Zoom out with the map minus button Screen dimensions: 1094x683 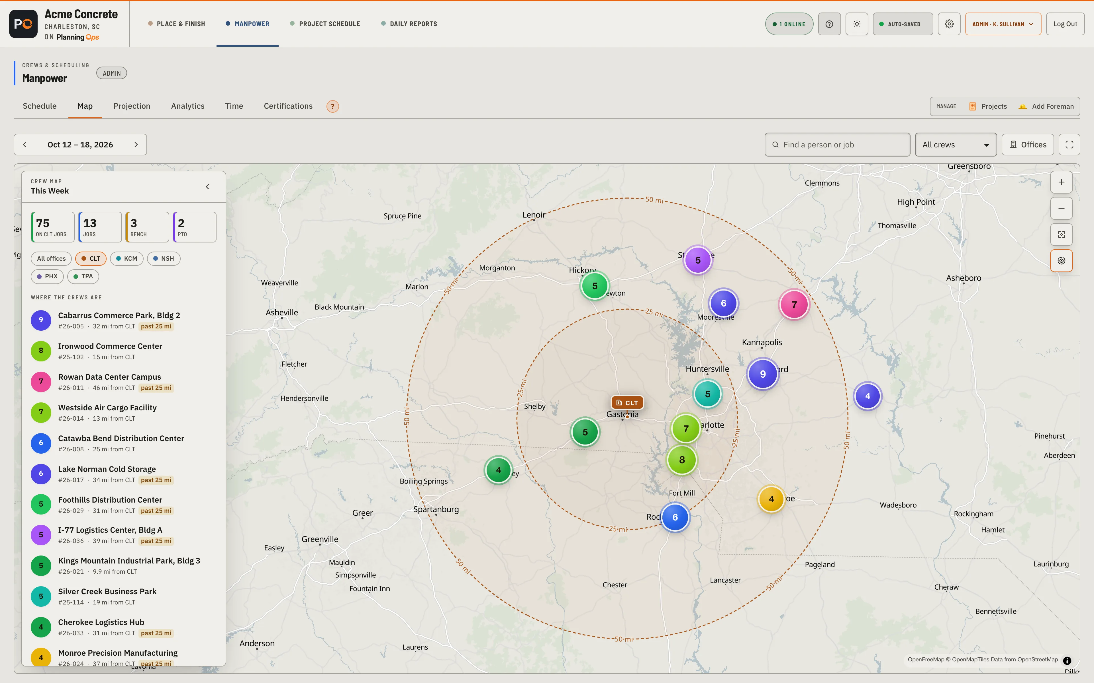click(1062, 208)
